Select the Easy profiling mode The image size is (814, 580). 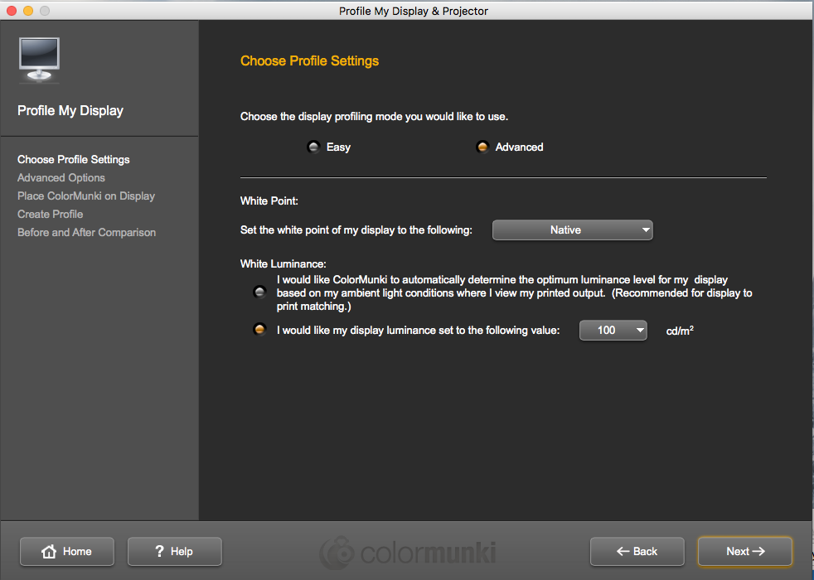(313, 147)
